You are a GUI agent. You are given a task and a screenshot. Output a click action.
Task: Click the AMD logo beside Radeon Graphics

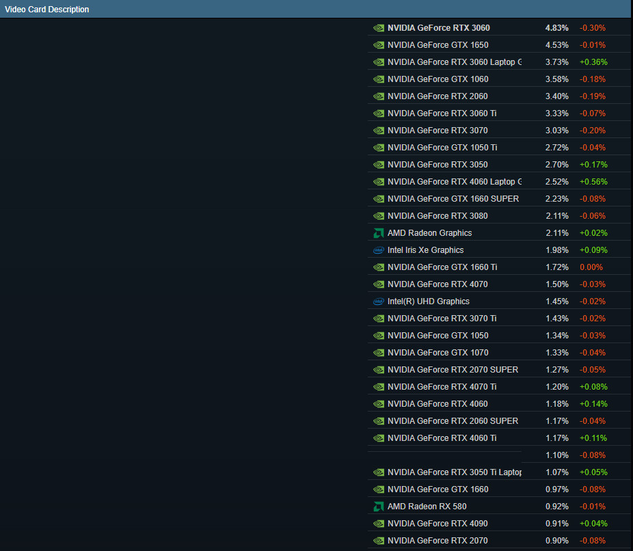tap(379, 233)
